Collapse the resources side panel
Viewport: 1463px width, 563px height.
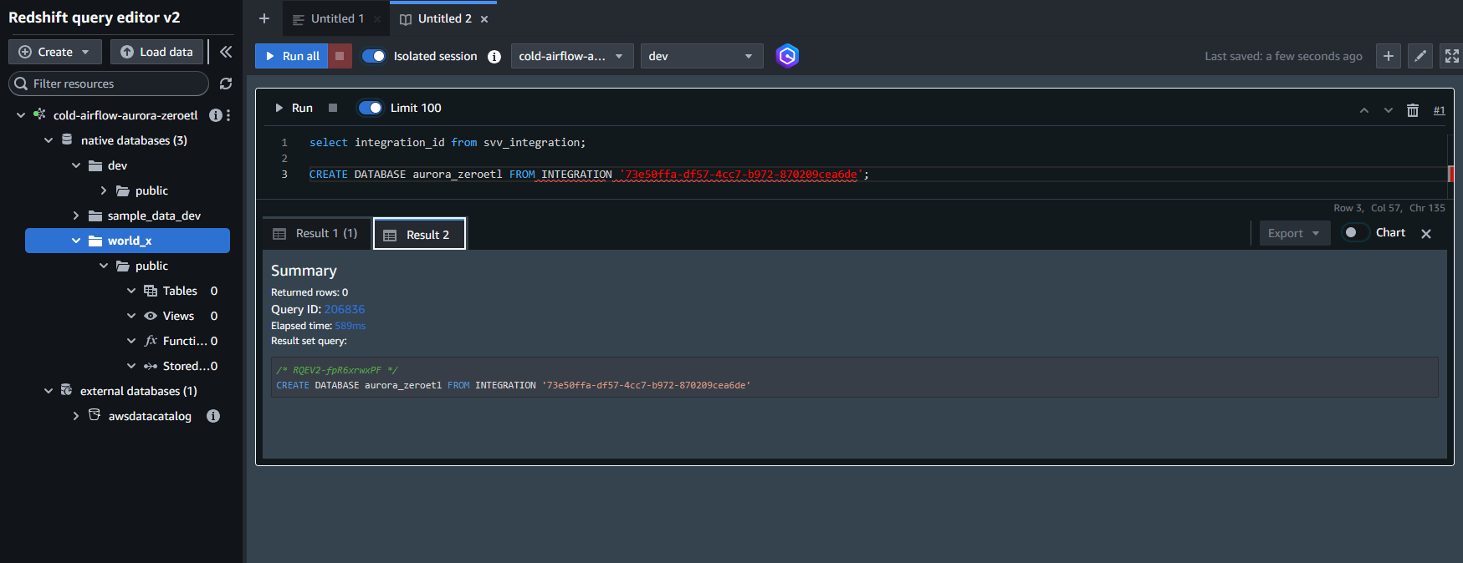click(226, 52)
